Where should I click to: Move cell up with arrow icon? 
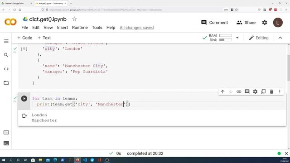click(x=222, y=91)
